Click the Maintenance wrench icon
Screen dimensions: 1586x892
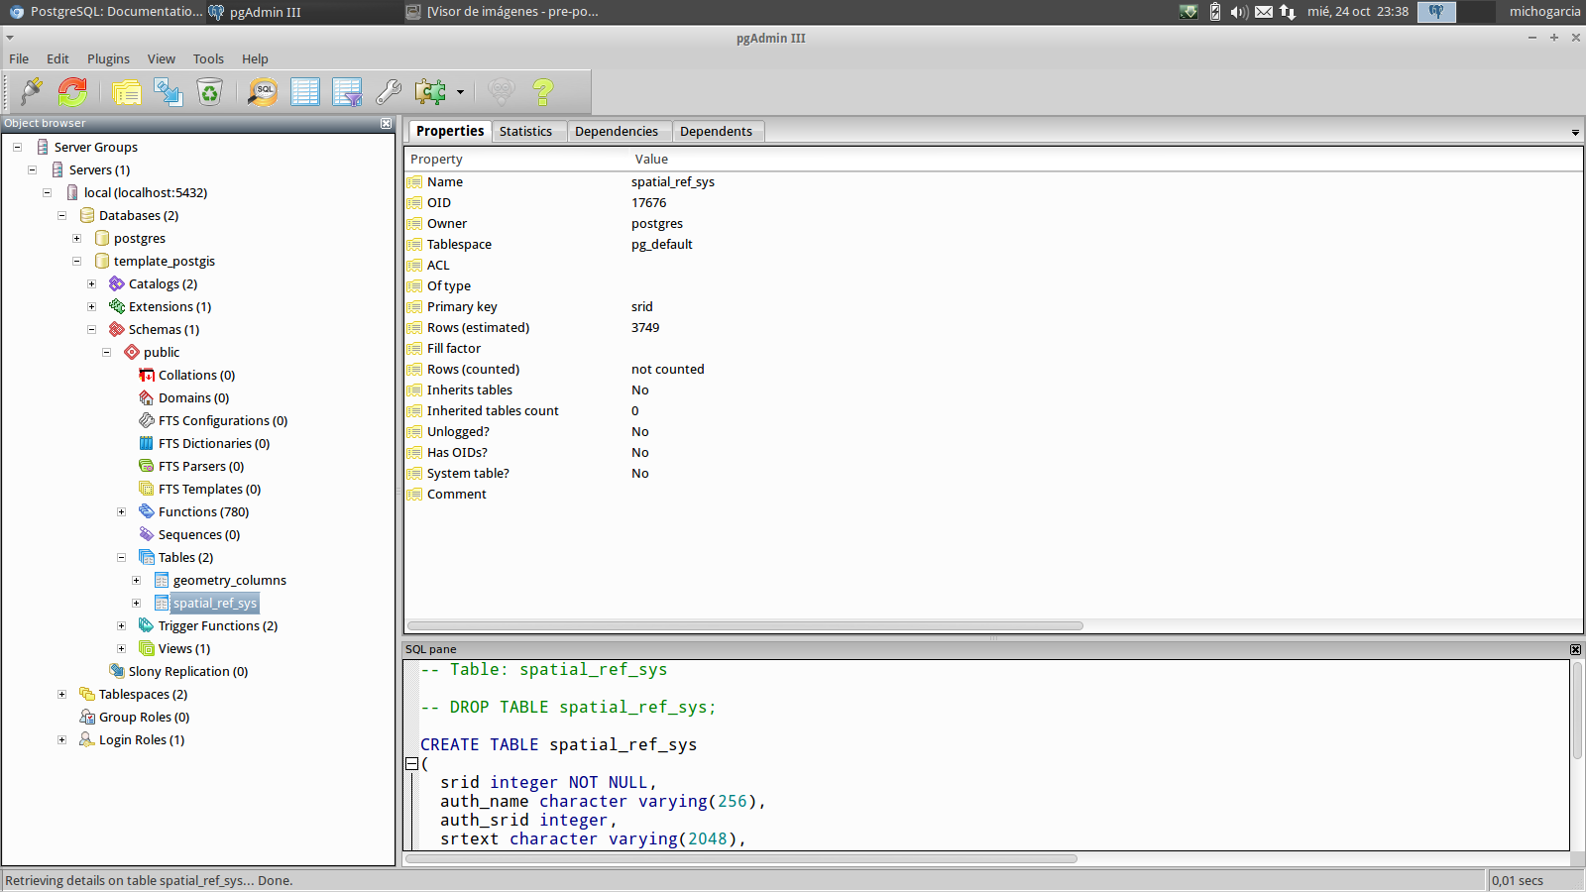389,92
